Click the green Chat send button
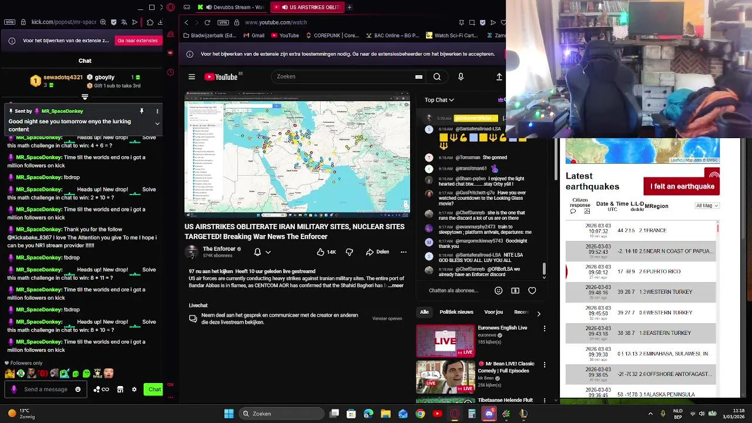This screenshot has height=423, width=752. [154, 390]
